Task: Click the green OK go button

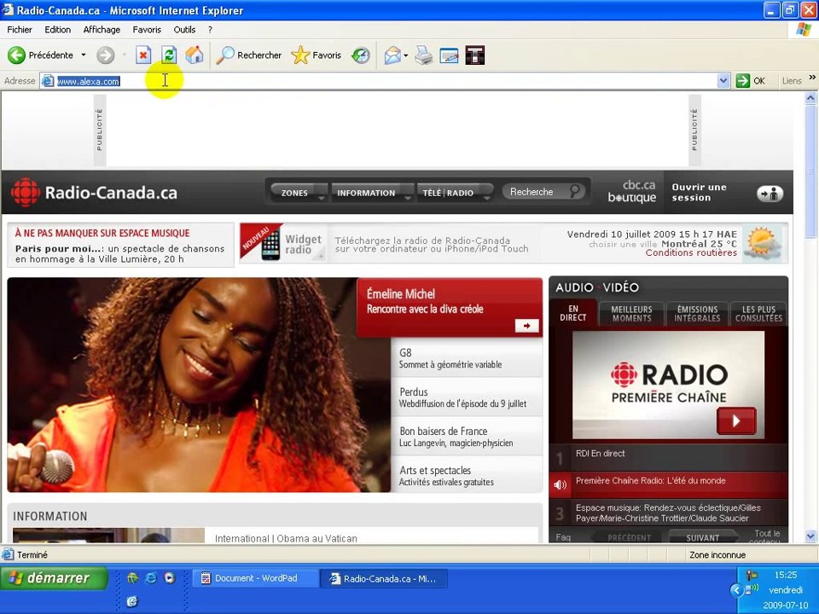Action: (x=751, y=81)
